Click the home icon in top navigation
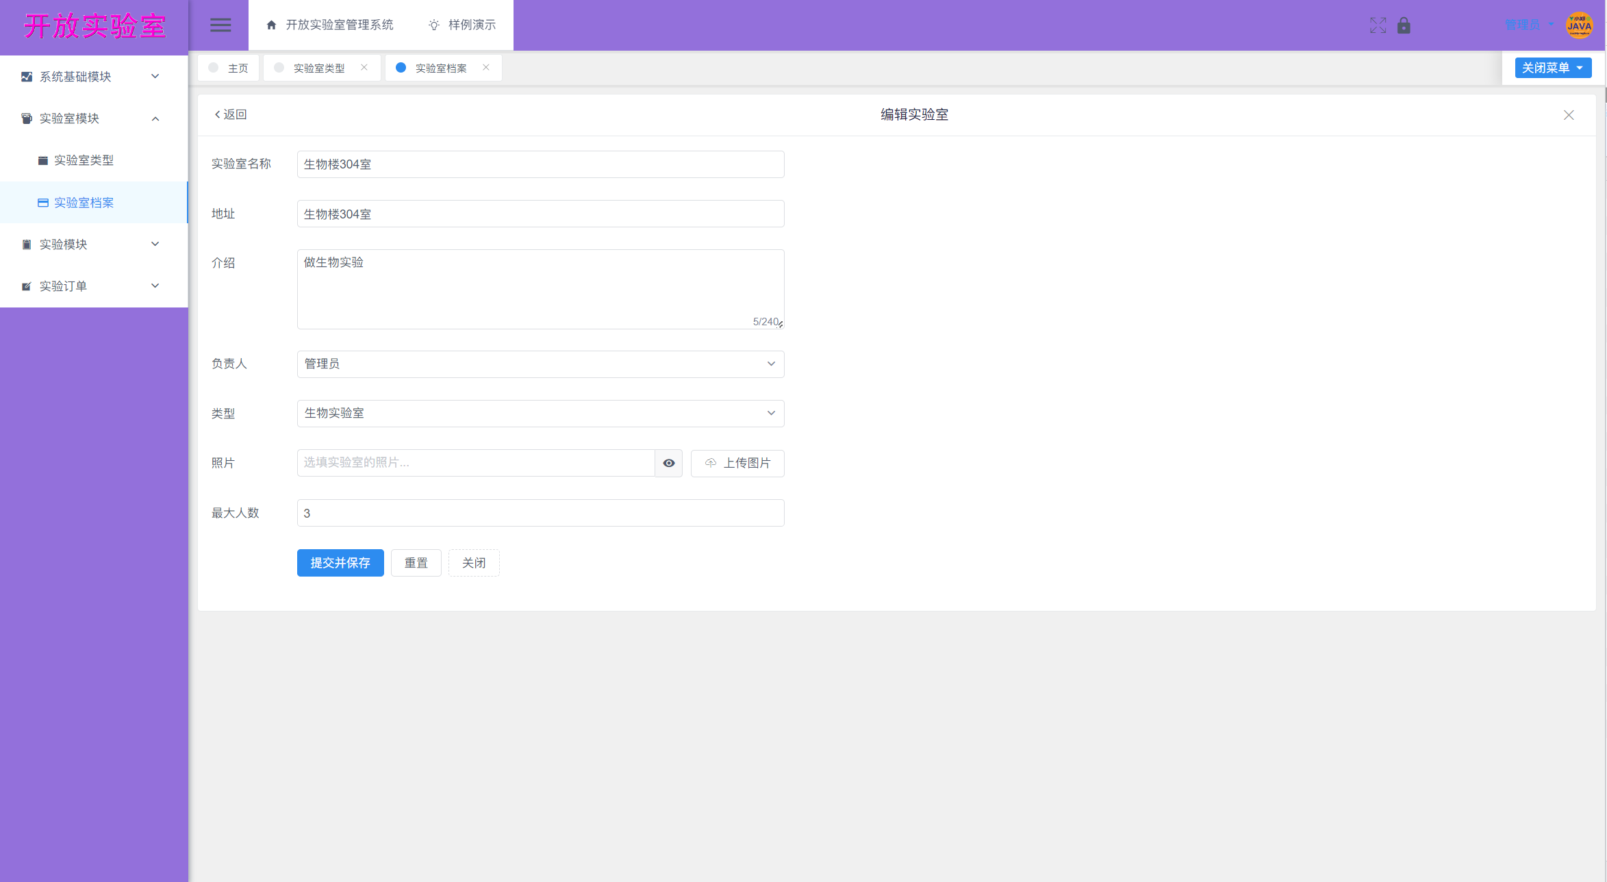 pos(271,25)
